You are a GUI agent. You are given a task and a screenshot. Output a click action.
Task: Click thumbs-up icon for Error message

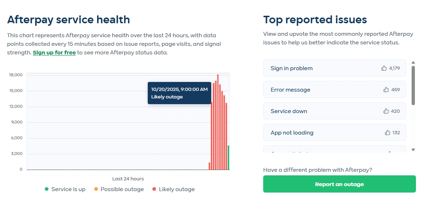click(x=386, y=89)
